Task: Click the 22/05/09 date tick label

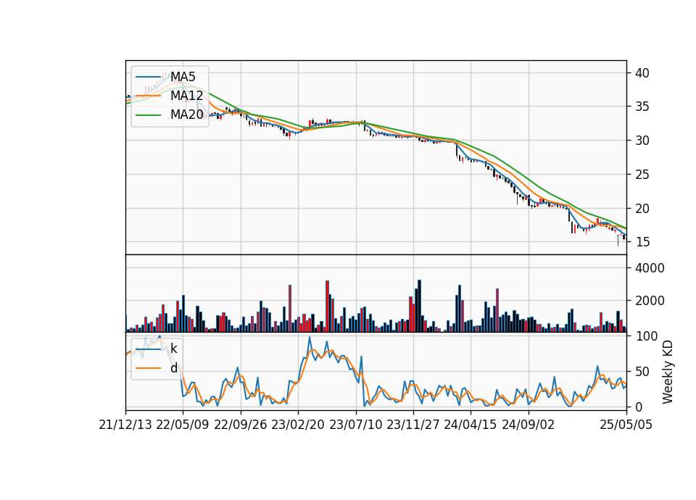Action: coord(183,425)
